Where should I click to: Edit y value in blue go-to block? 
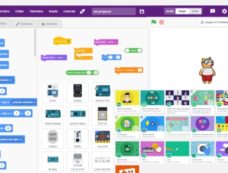pos(118,57)
